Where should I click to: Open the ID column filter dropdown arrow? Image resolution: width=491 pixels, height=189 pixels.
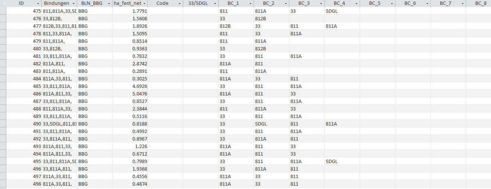[38, 3]
